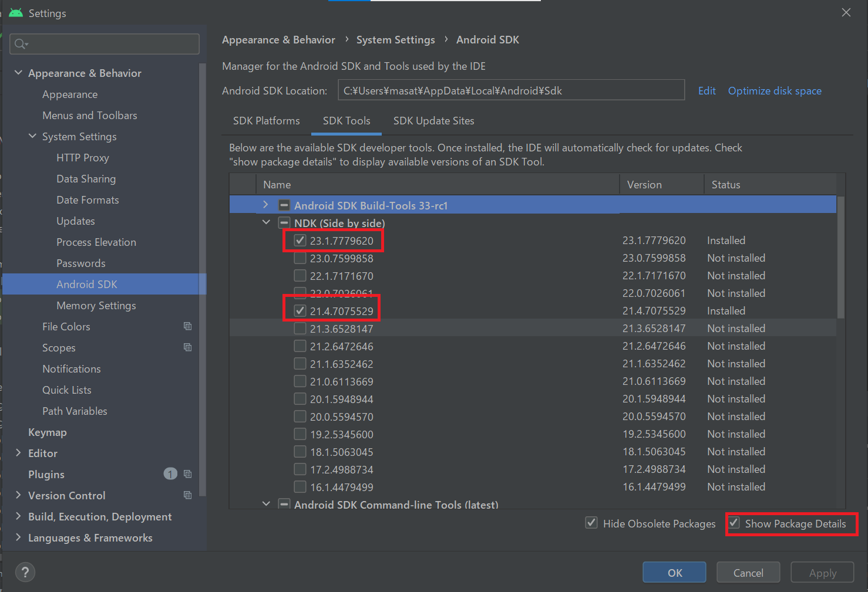Click the Android SDK Location path field
This screenshot has width=868, height=592.
[x=510, y=90]
